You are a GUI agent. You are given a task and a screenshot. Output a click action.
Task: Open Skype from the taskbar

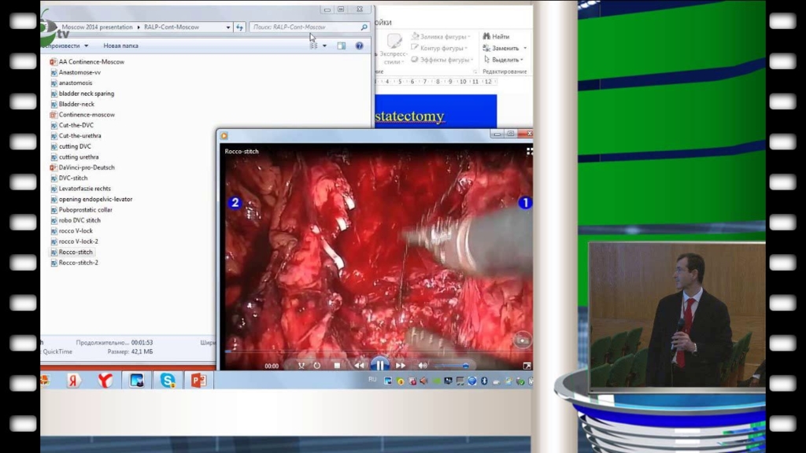point(168,381)
